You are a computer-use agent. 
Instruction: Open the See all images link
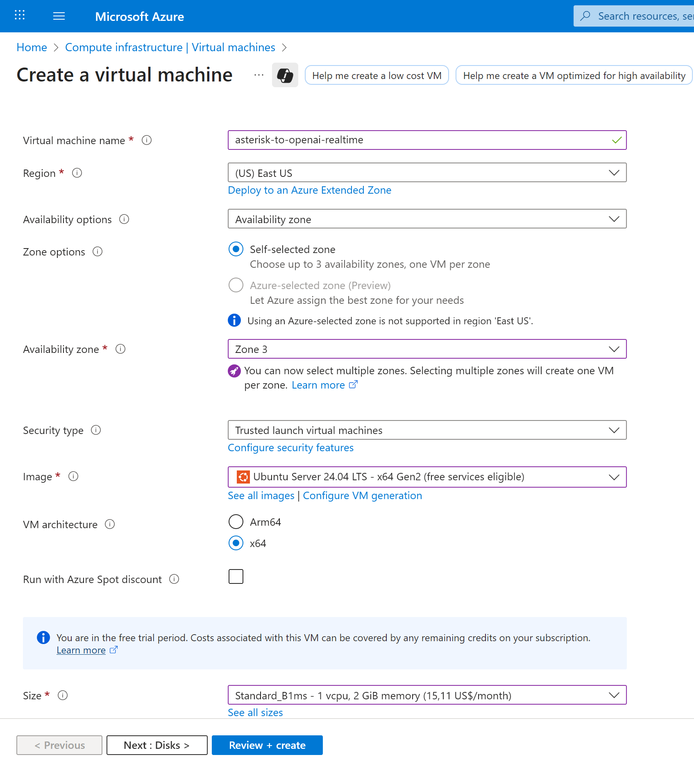pyautogui.click(x=261, y=496)
